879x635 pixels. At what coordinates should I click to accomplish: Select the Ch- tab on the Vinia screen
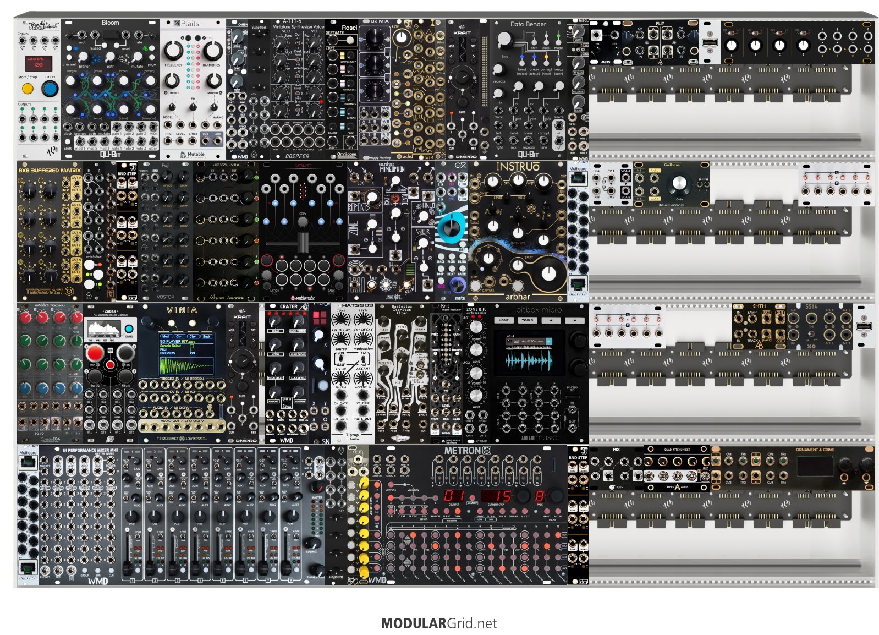(179, 336)
